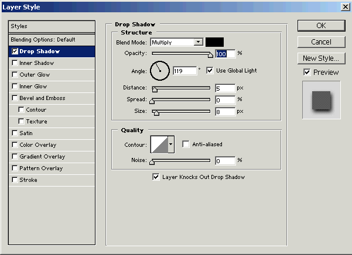Click the contour curve thumbnail
The height and width of the screenshot is (255, 352).
click(x=159, y=144)
